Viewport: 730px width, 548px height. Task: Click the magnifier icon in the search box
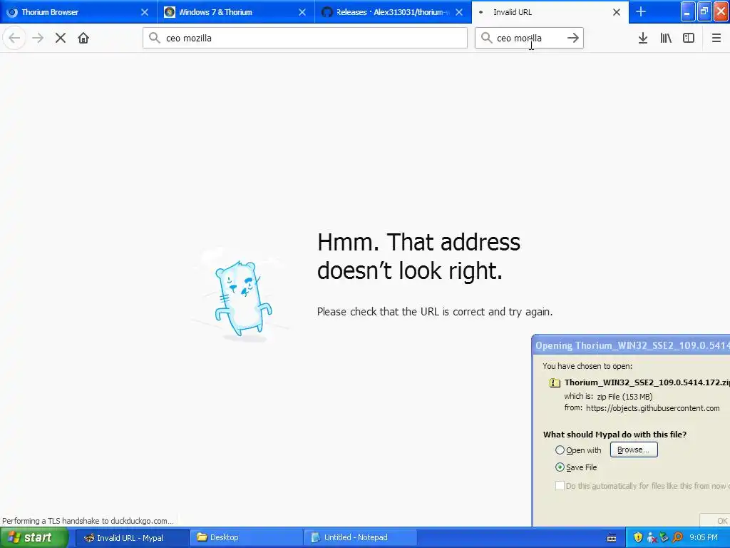pyautogui.click(x=486, y=38)
